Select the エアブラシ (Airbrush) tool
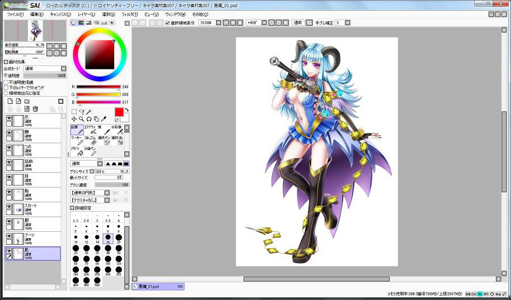This screenshot has height=300, width=511. point(90,130)
